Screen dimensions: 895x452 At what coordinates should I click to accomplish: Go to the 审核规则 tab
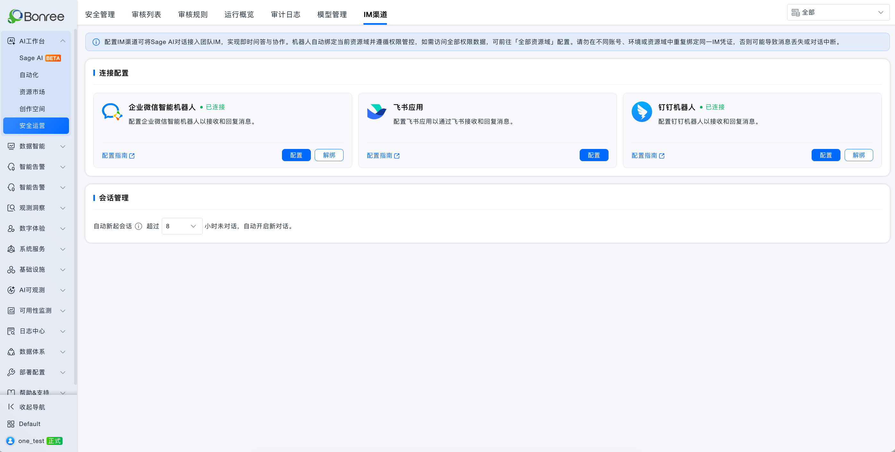[193, 14]
